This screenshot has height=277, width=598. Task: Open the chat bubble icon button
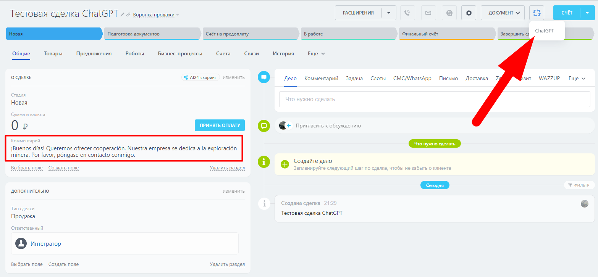click(x=449, y=13)
